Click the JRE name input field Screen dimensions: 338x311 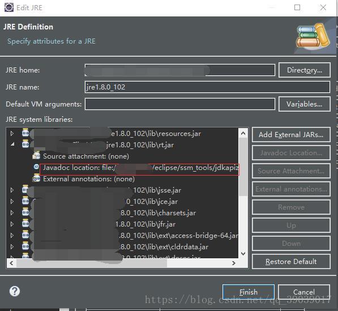coord(207,87)
